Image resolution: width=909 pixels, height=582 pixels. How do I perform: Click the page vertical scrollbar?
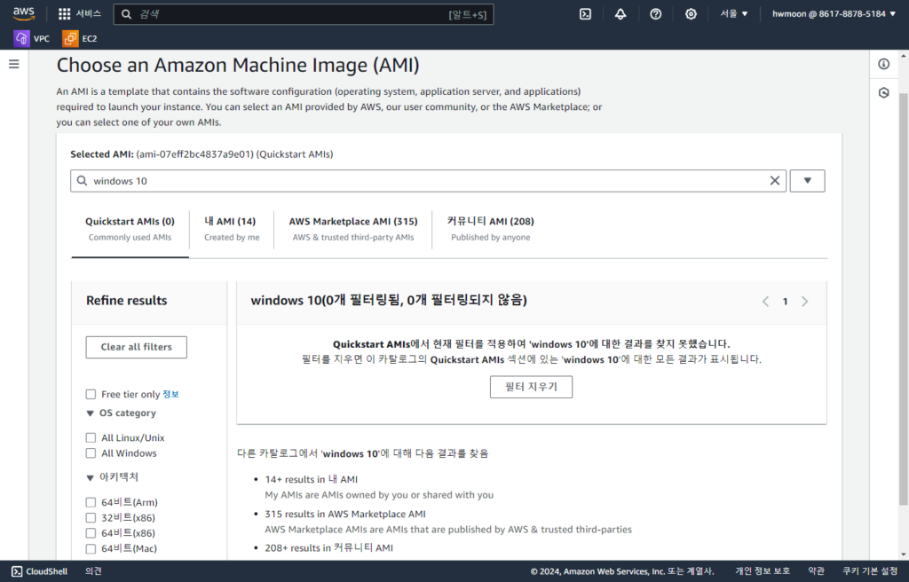point(903,298)
